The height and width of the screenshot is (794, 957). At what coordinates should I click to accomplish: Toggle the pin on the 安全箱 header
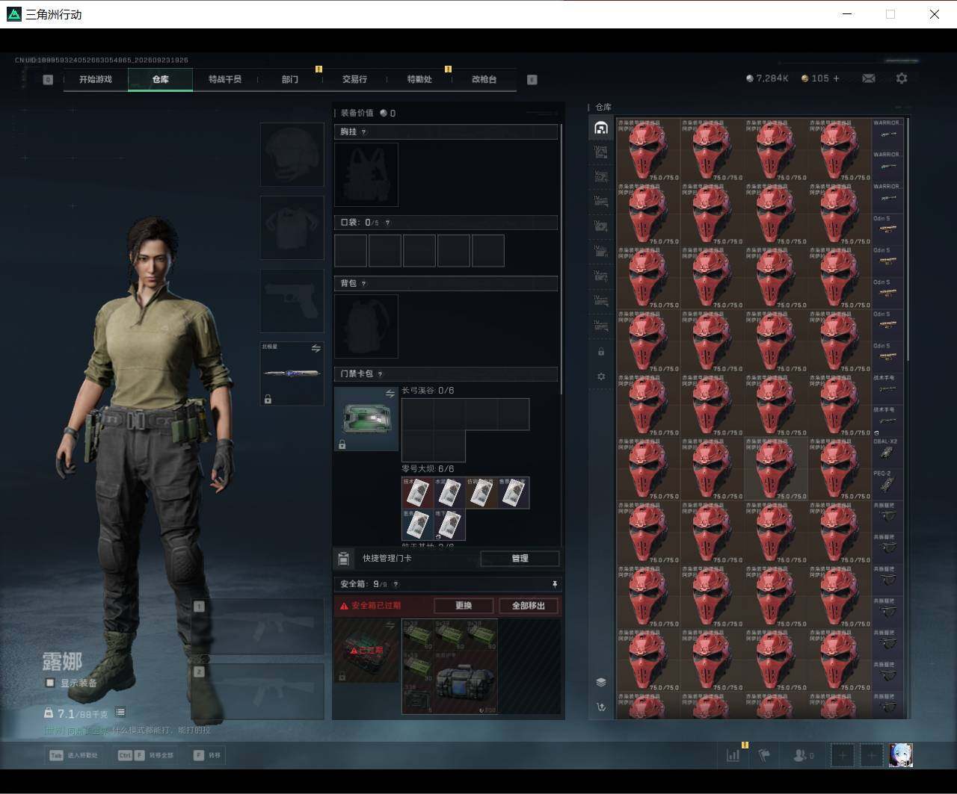[554, 584]
